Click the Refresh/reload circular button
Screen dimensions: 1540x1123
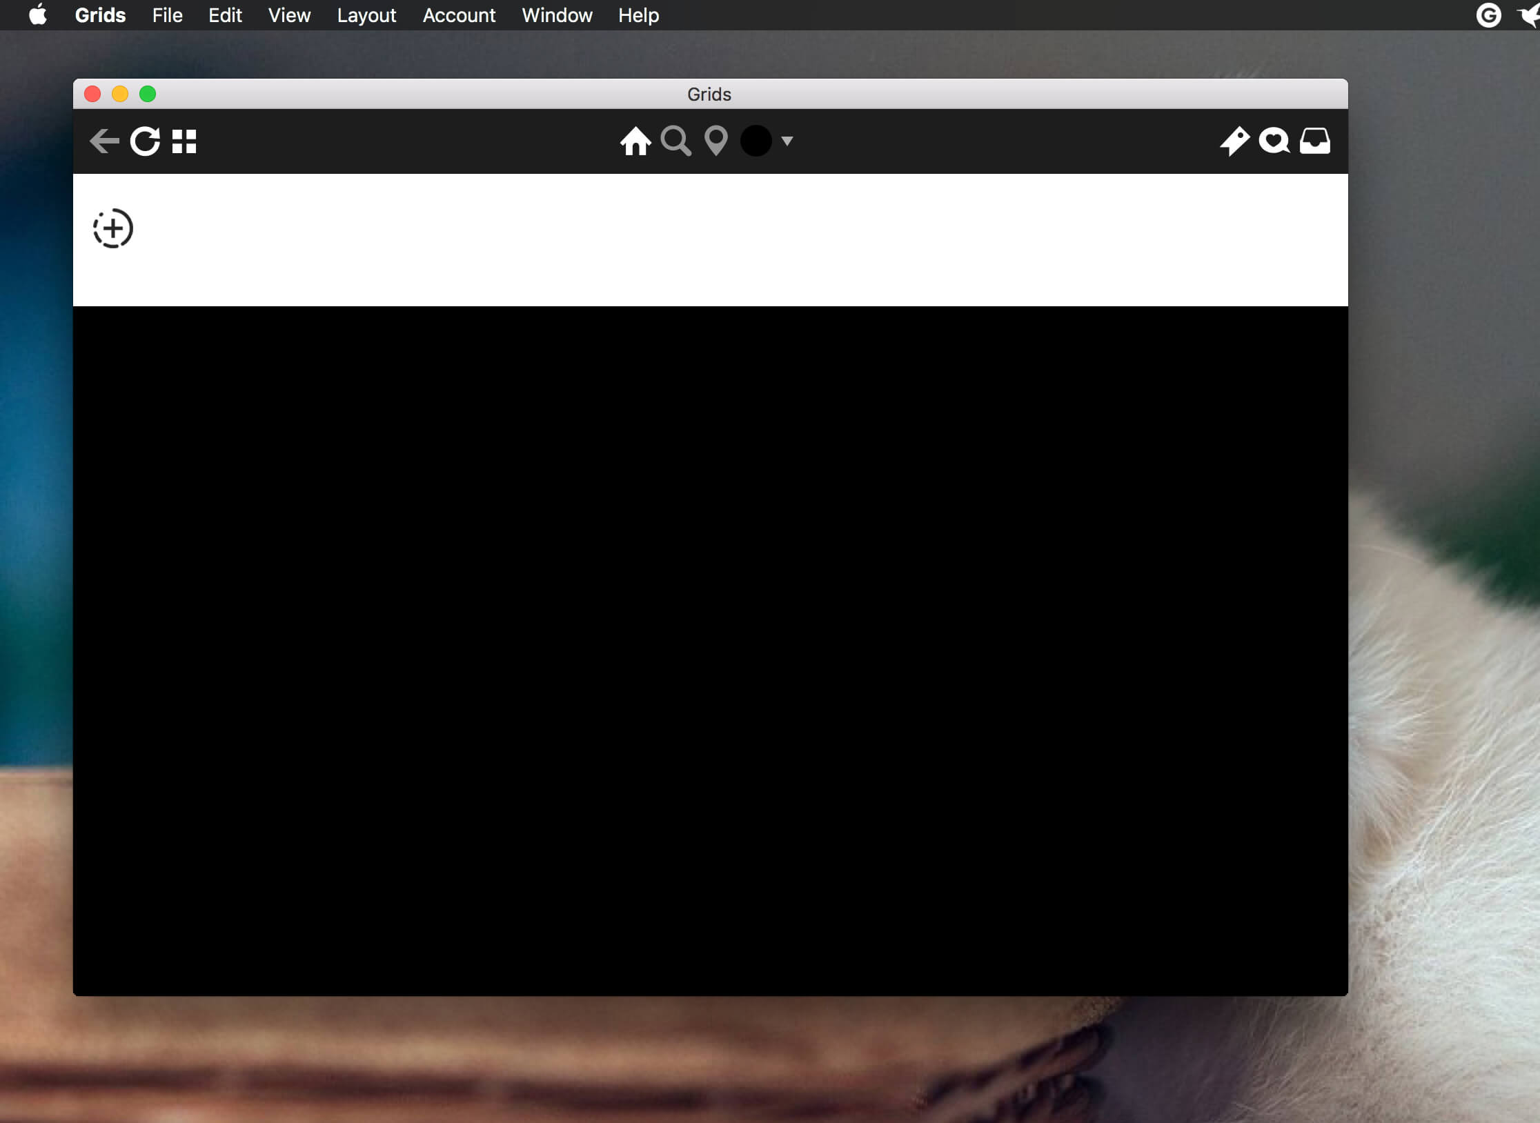point(145,141)
